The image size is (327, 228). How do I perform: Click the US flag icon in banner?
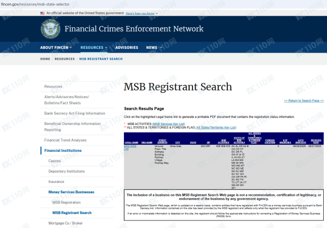coord(42,13)
